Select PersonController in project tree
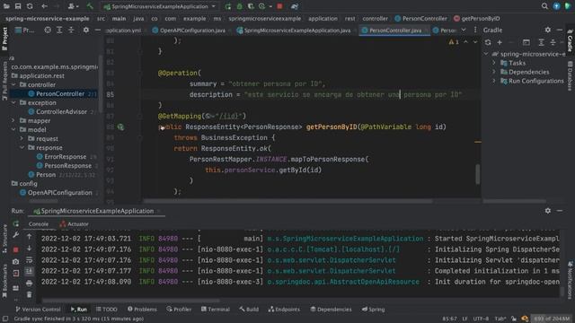The width and height of the screenshot is (575, 323). (60, 93)
